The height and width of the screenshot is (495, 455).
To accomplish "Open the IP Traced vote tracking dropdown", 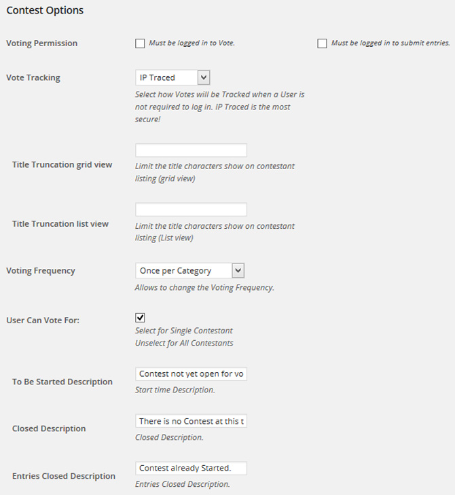I will coord(172,77).
